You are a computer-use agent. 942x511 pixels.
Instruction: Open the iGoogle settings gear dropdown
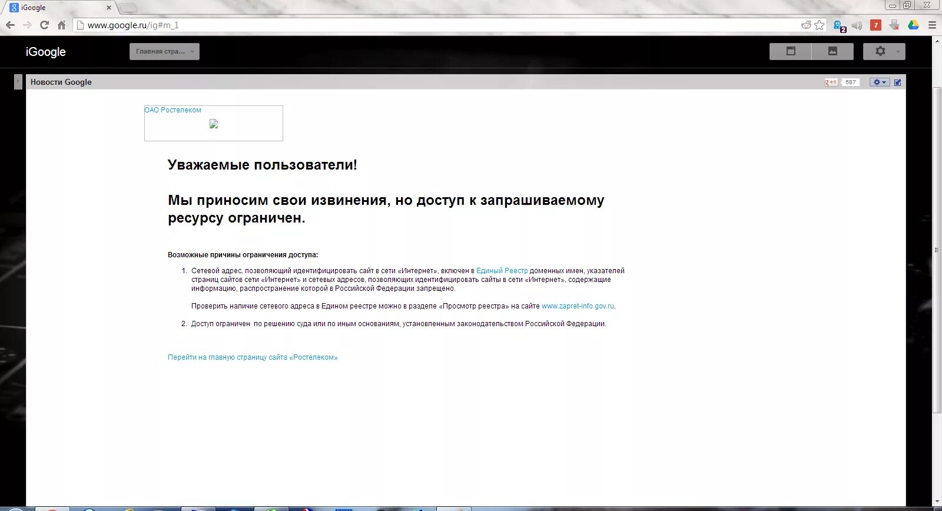pyautogui.click(x=884, y=51)
